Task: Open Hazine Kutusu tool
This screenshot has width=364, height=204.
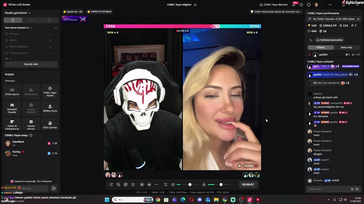Action: tap(31, 125)
